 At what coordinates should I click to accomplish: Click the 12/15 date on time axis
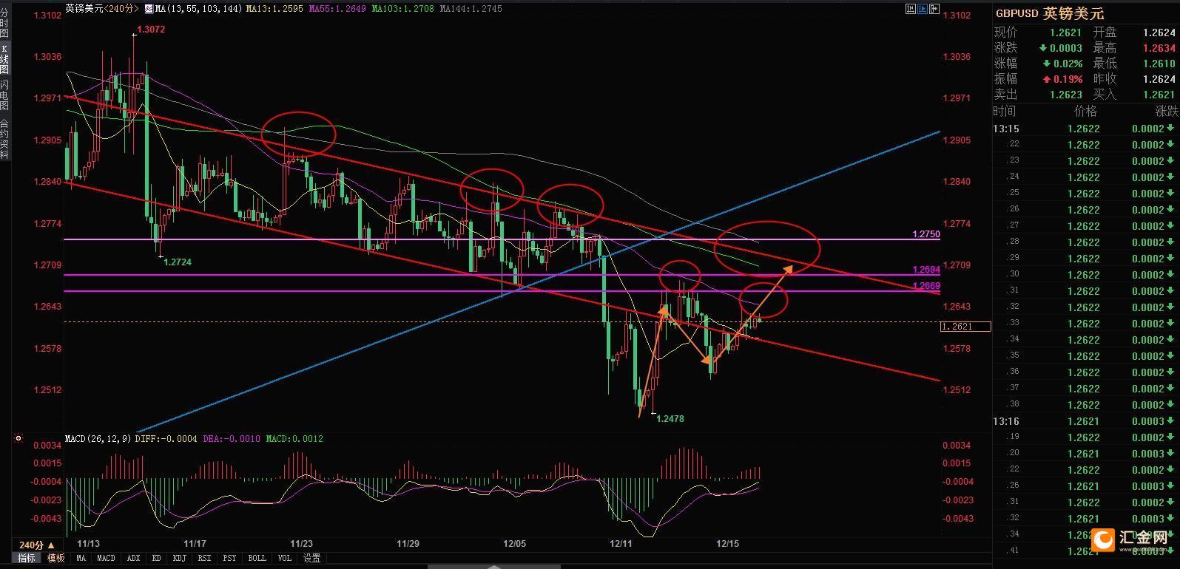tap(728, 543)
